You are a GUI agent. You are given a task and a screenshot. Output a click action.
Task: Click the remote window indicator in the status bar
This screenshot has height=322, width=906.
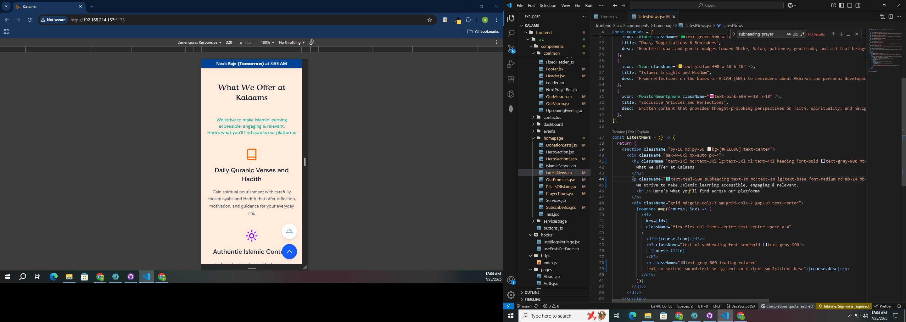509,306
